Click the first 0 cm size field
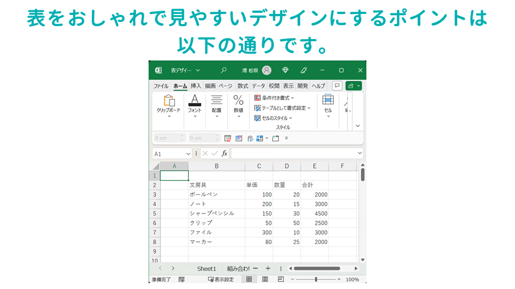This screenshot has height=289, width=515. (170, 138)
